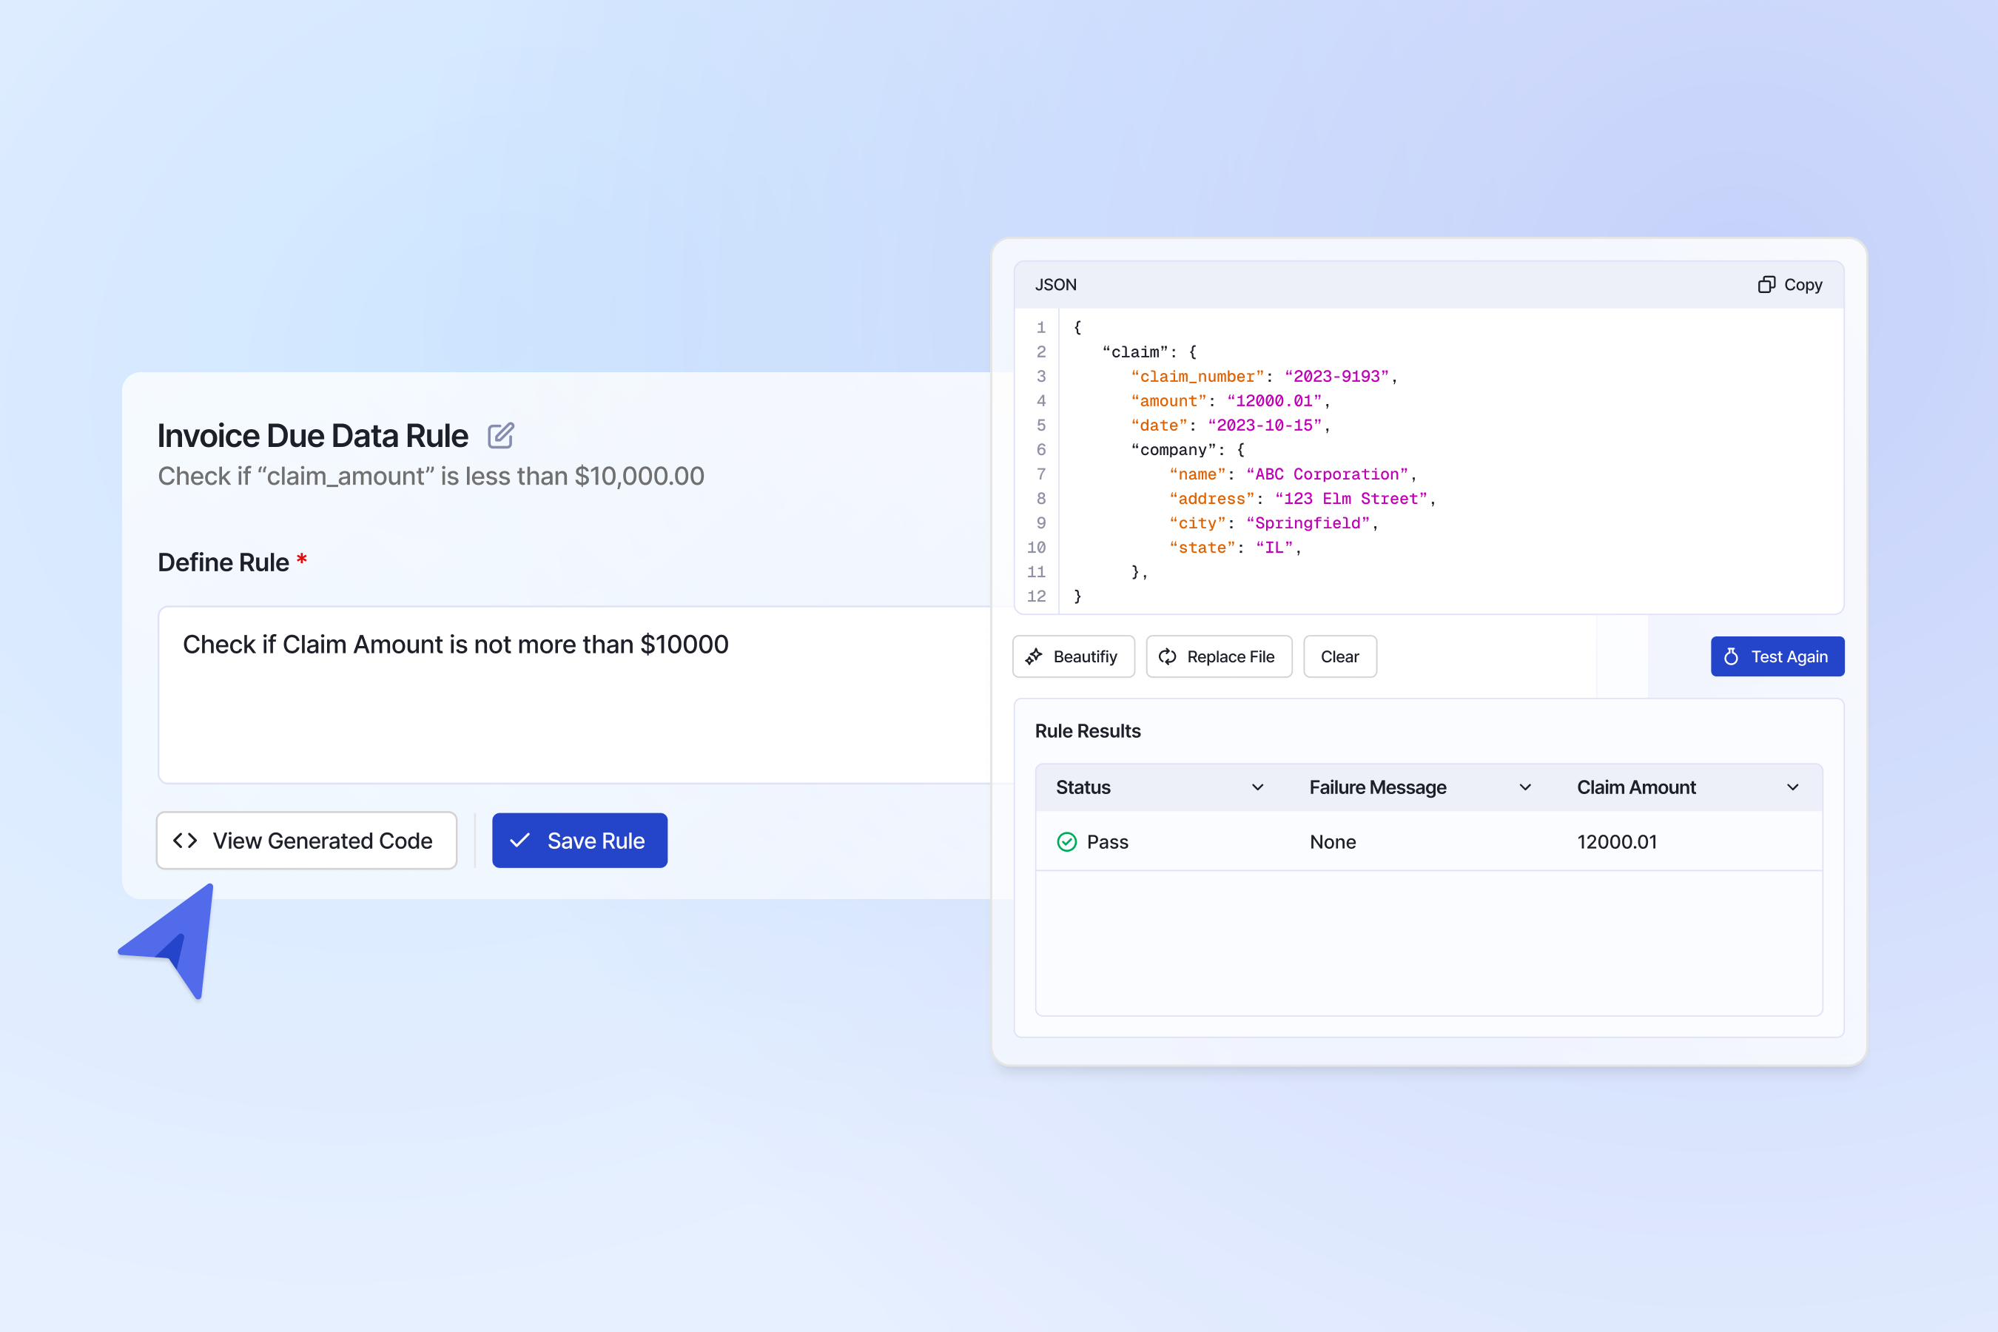Click the green Pass status check icon

click(x=1066, y=842)
